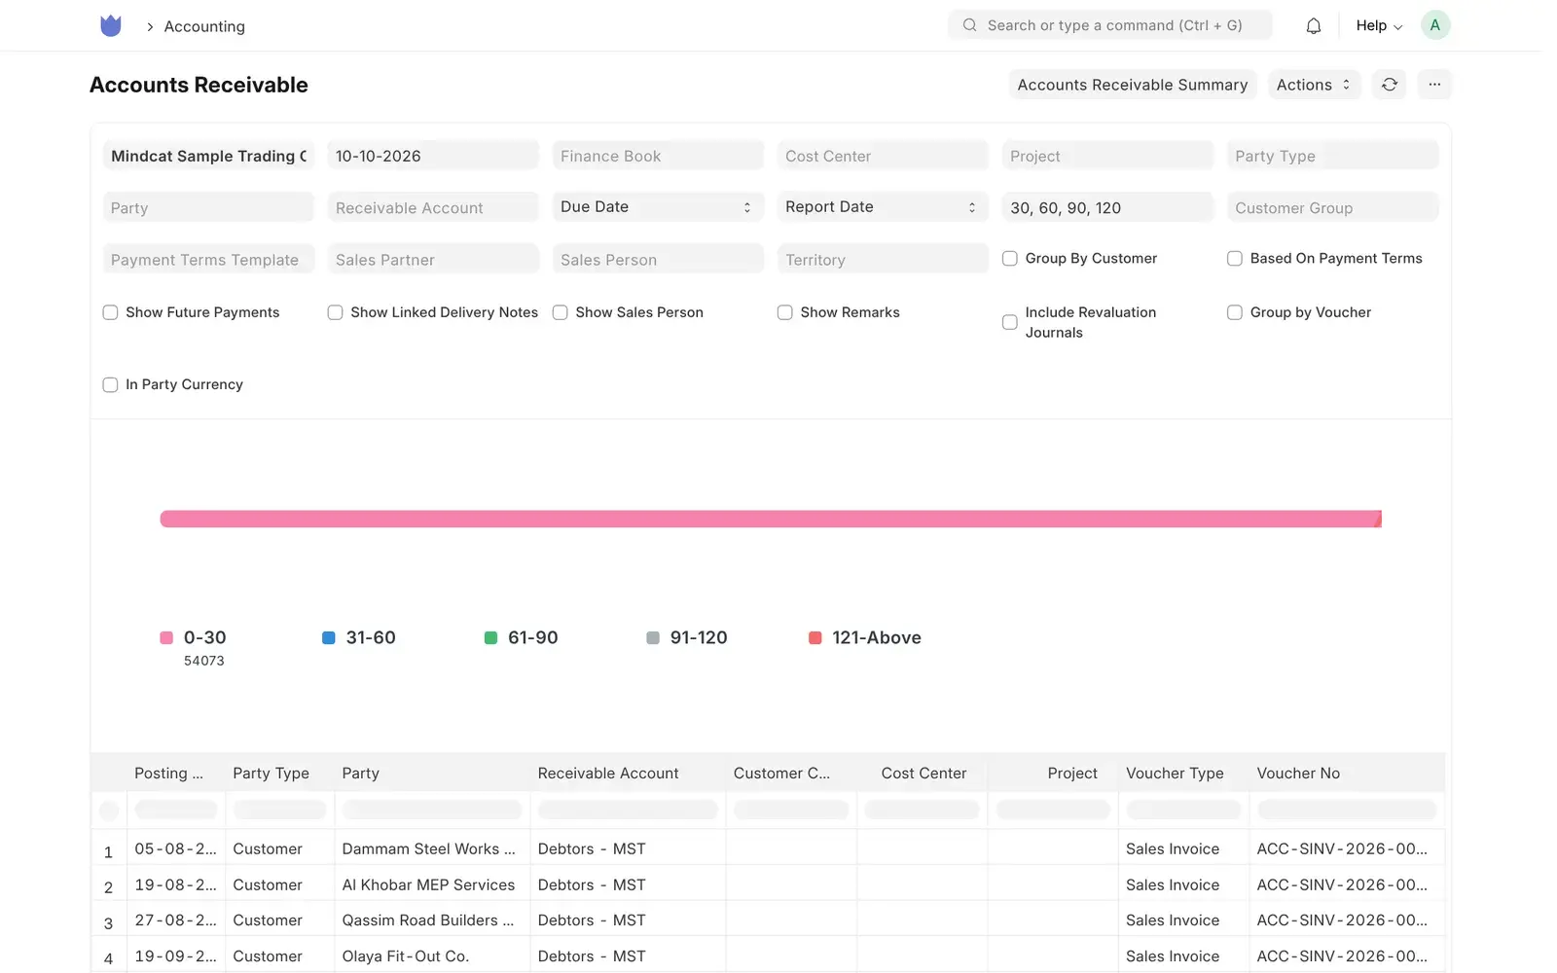Click the ageing range 30, 60, 90, 120 field
Image resolution: width=1557 pixels, height=973 pixels.
coord(1107,207)
